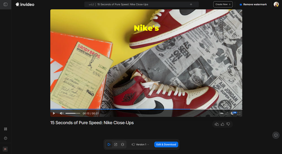Open the 1.00x playback speed menu
Image resolution: width=282 pixels, height=154 pixels.
click(x=222, y=113)
